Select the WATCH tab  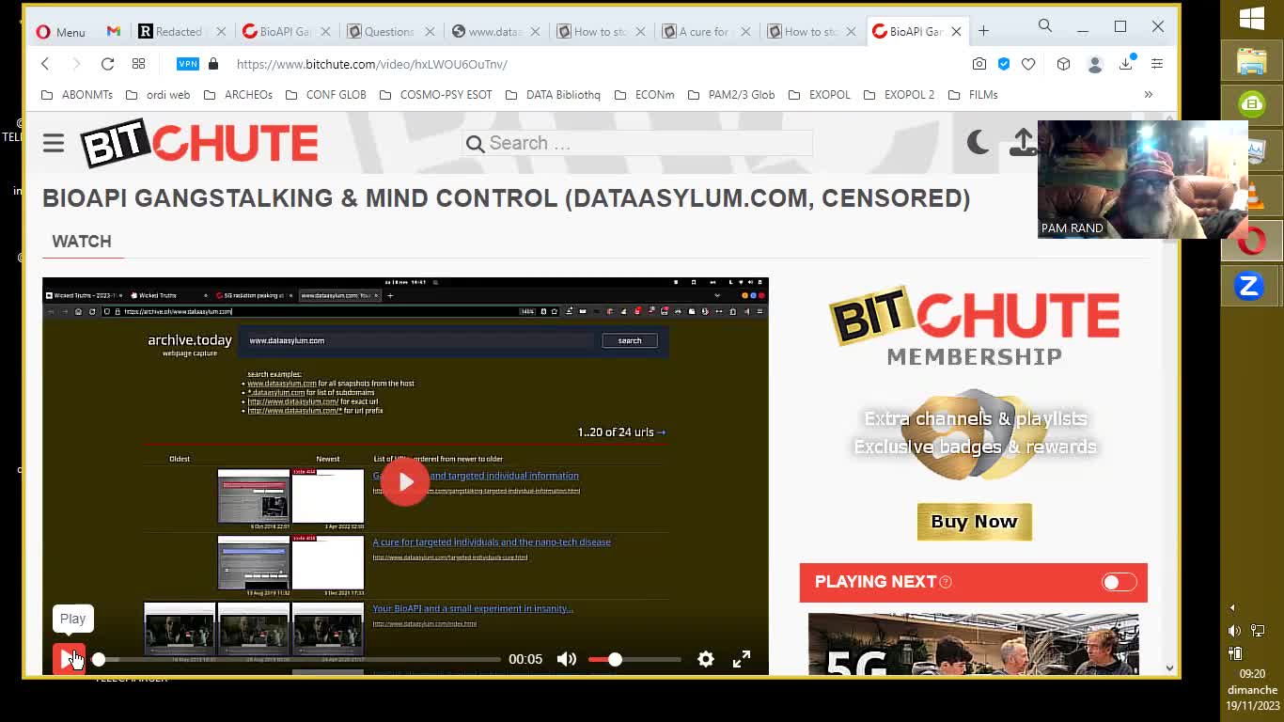[82, 242]
